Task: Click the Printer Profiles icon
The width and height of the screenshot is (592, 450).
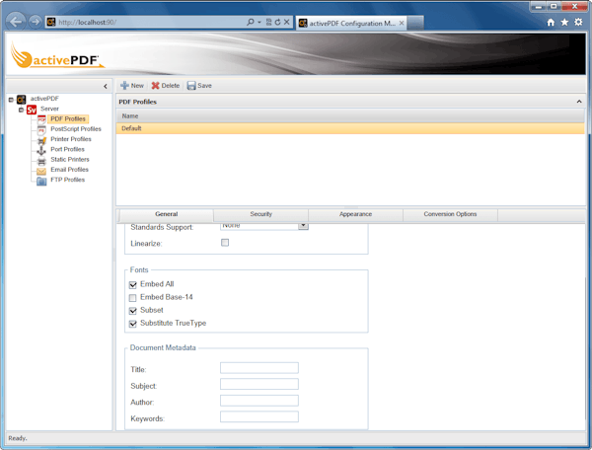Action: (41, 140)
